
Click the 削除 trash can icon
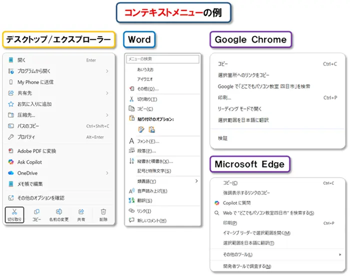[103, 212]
